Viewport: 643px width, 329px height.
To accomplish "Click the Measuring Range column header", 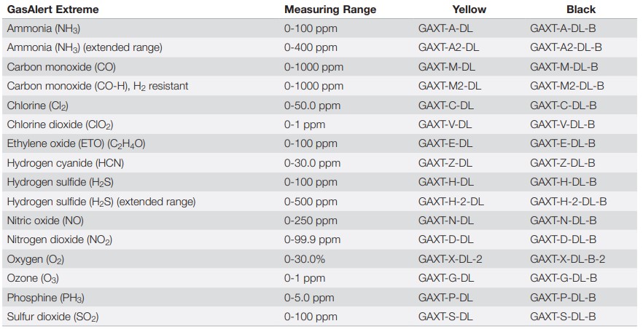I will [330, 9].
